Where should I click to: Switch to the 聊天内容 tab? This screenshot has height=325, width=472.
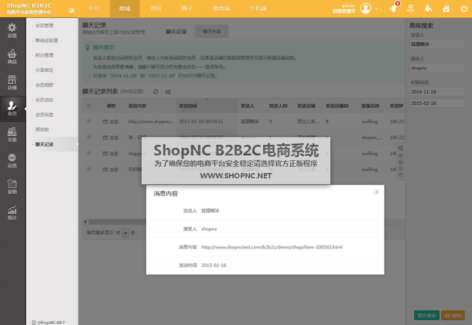pyautogui.click(x=212, y=32)
